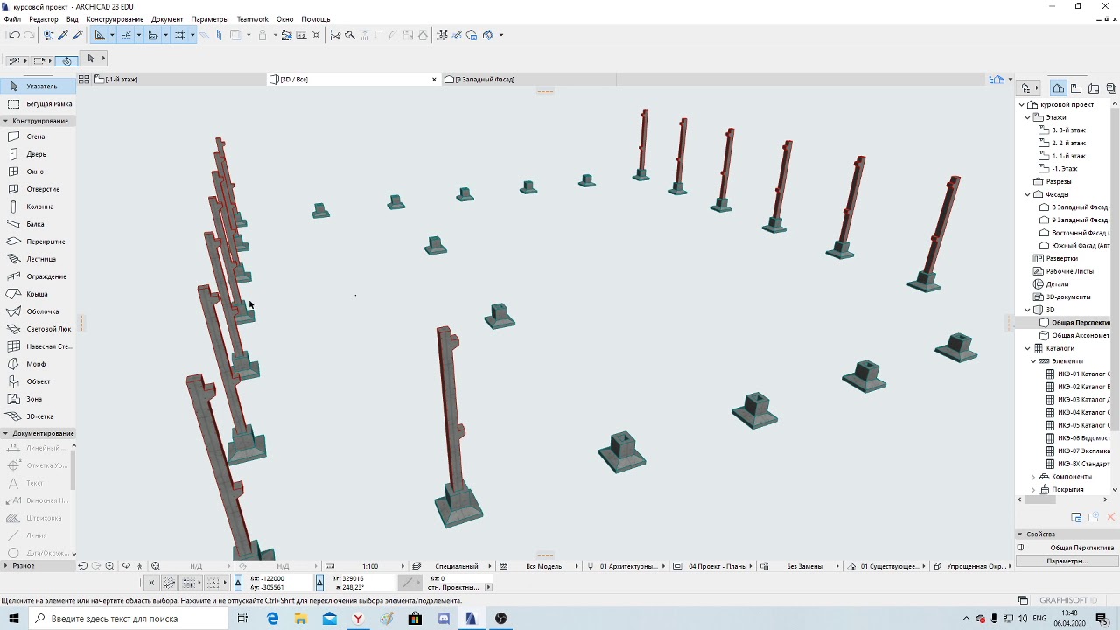The image size is (1120, 630).
Task: Toggle the grid snap button in toolbar
Action: click(x=180, y=35)
